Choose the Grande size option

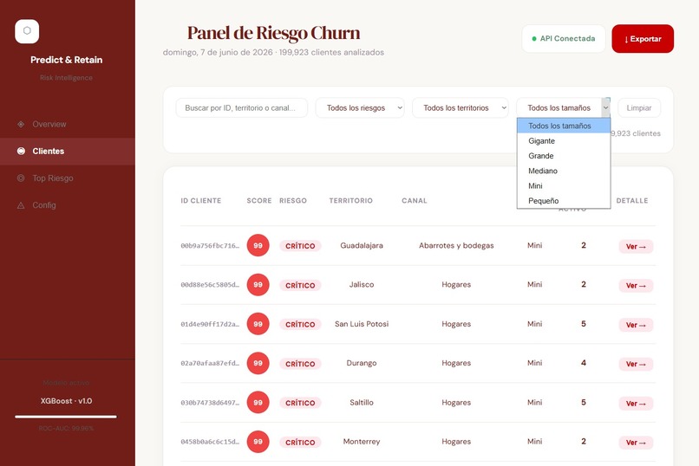click(564, 156)
